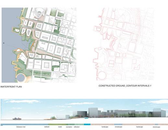Select the WATERFRONT PLAN title text

coord(11,87)
